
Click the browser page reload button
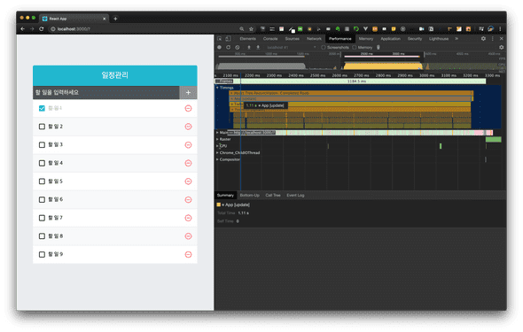point(42,29)
